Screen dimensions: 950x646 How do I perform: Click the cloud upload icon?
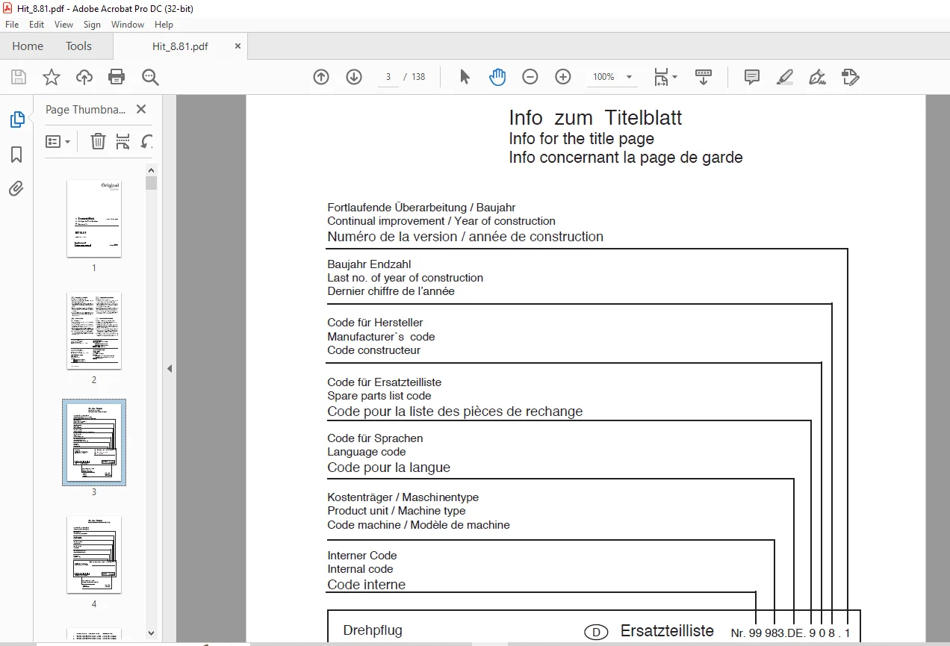coord(84,77)
